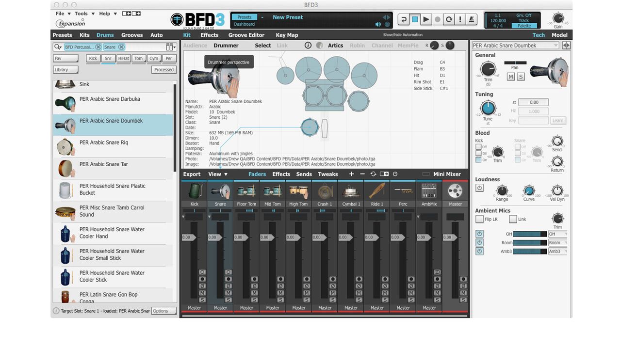Click the exclamation mark panic button
Screen dimensions: 621x349
(460, 19)
